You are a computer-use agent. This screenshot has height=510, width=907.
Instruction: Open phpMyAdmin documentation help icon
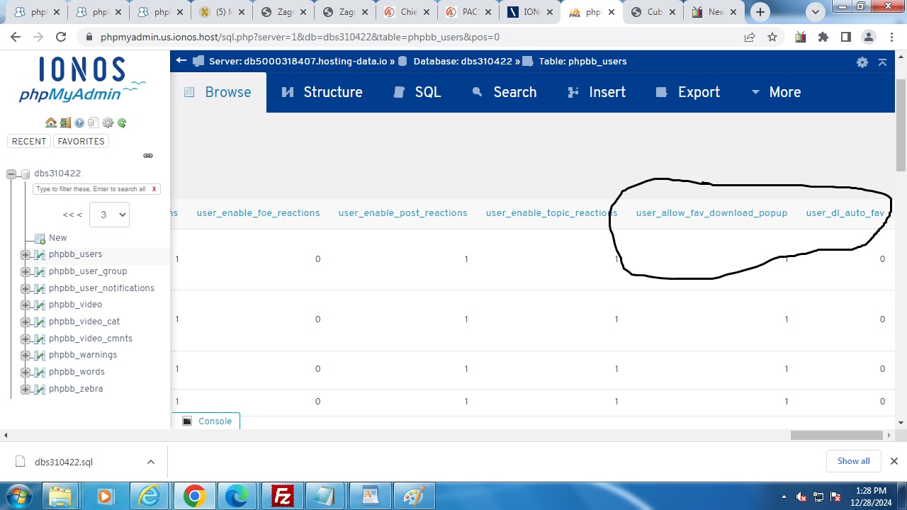point(79,123)
